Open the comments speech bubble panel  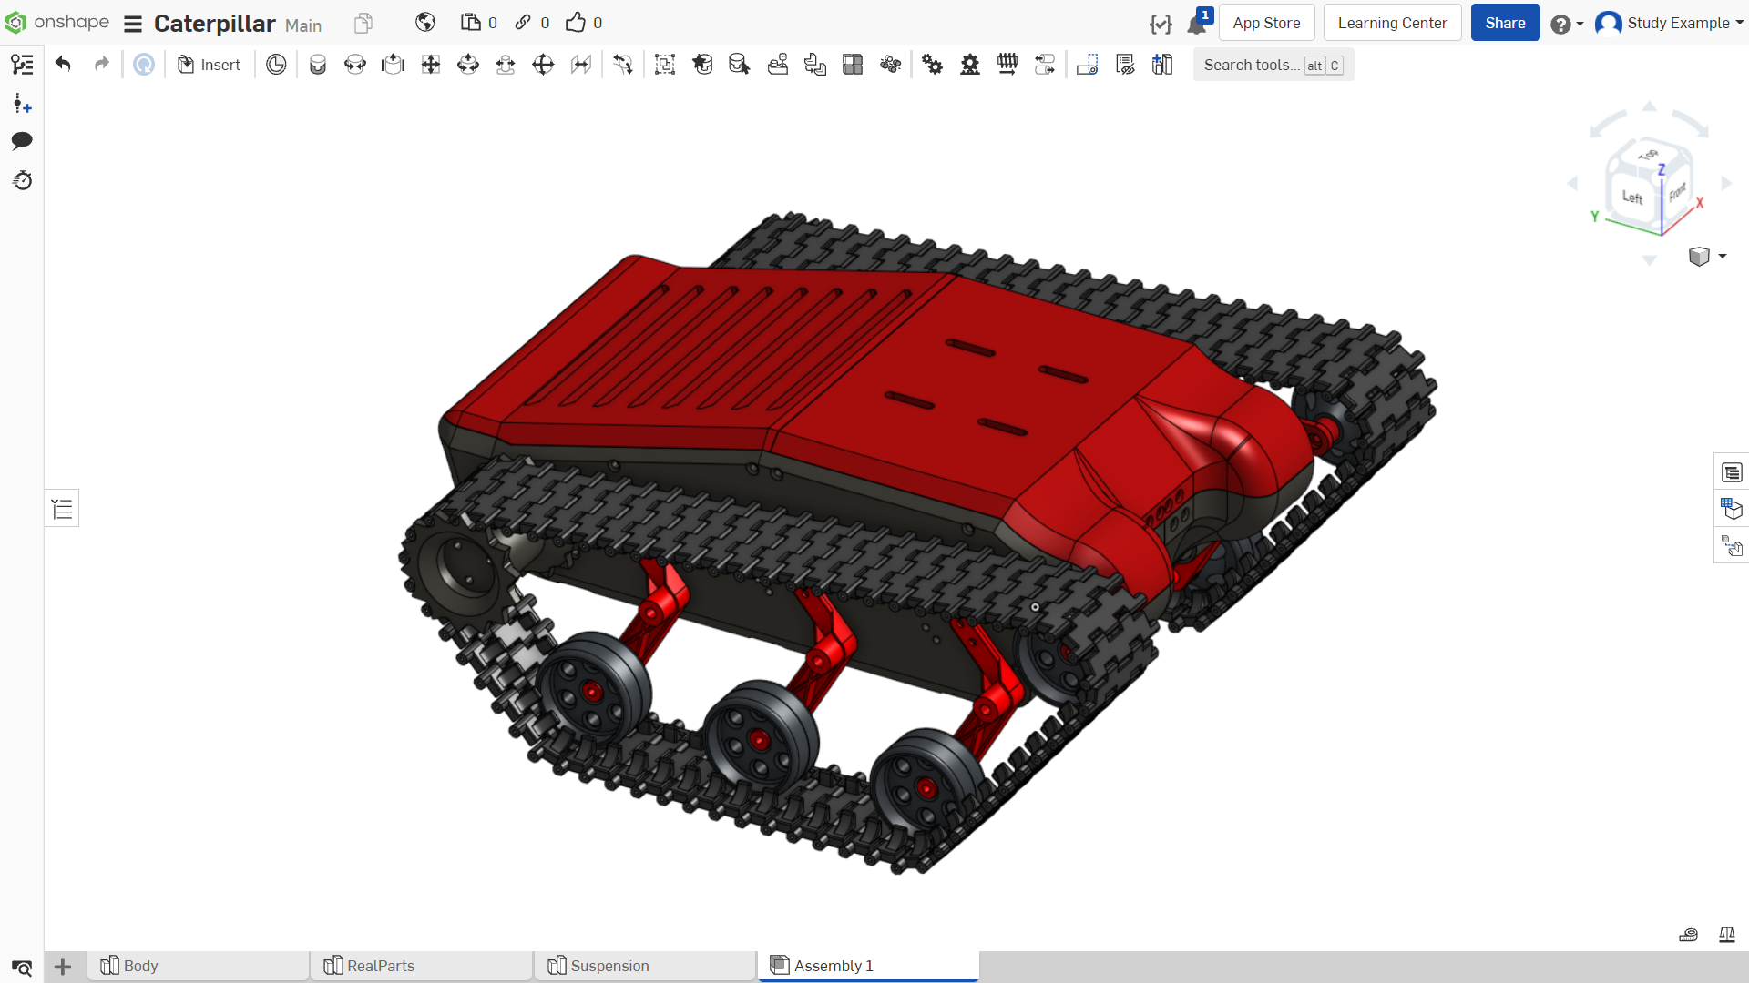pos(22,141)
